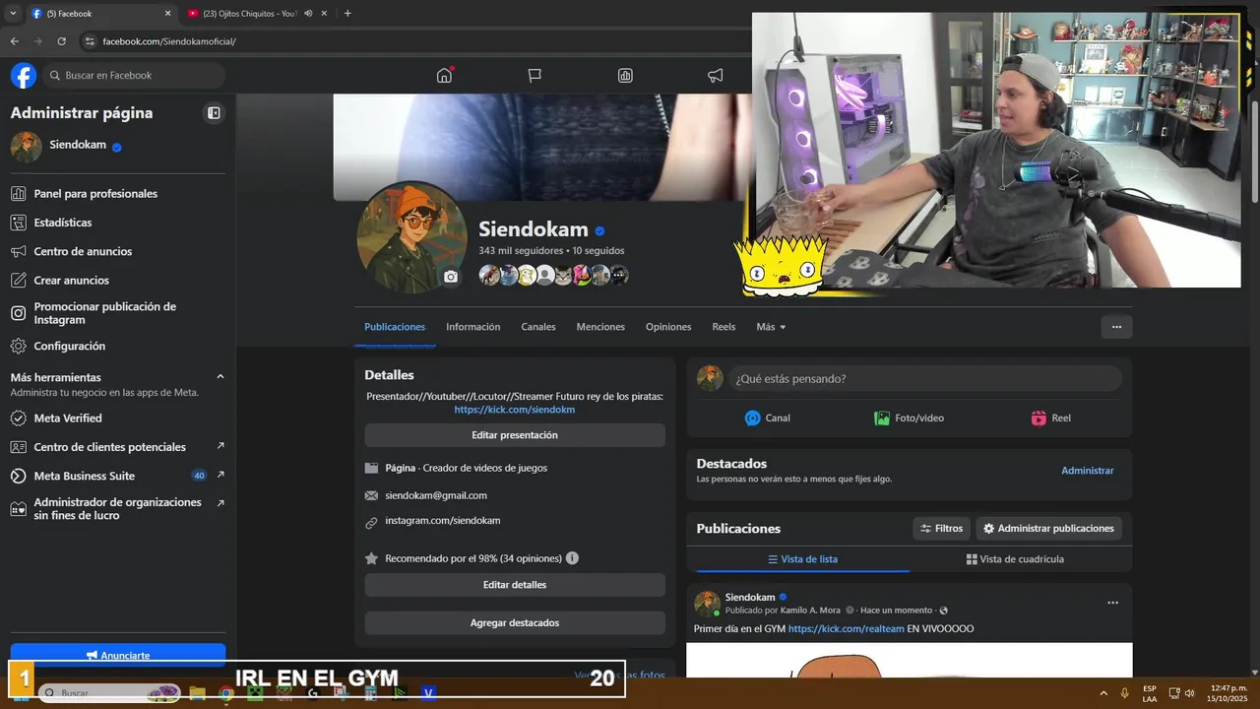1260x709 pixels.
Task: Click the Administrar publicaciones button
Action: pos(1048,529)
